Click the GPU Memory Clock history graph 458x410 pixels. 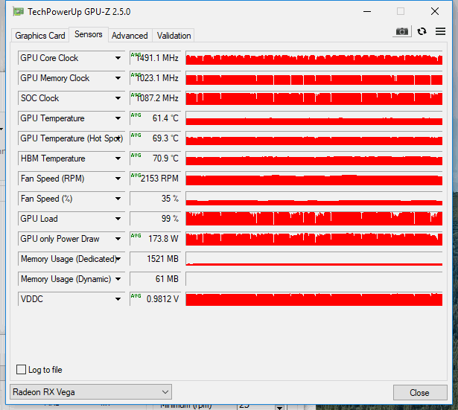tap(314, 78)
